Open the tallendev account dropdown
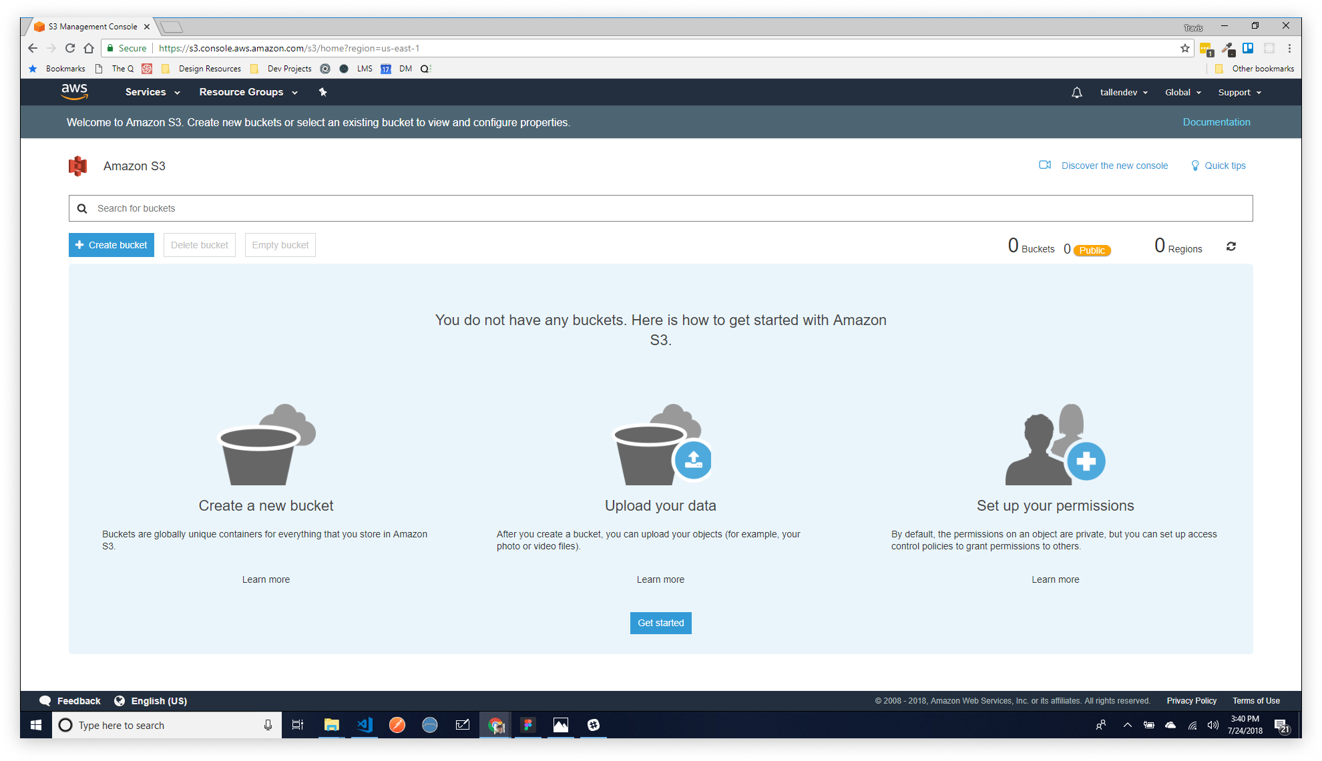Viewport: 1322px width, 761px height. [1124, 93]
